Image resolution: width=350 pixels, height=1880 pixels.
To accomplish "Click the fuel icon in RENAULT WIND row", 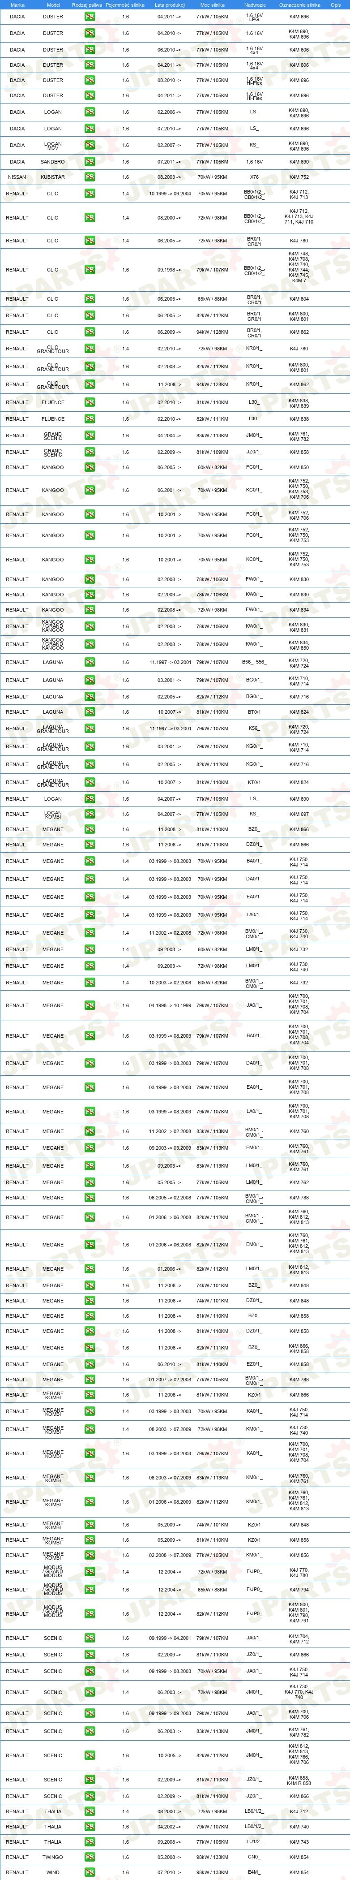I will point(90,1872).
